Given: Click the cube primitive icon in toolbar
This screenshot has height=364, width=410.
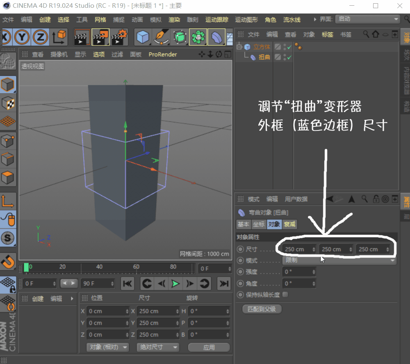Looking at the screenshot, I should click(x=143, y=37).
